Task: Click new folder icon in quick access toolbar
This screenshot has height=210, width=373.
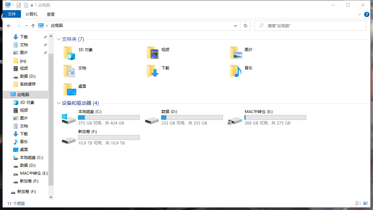Action: (x=26, y=5)
